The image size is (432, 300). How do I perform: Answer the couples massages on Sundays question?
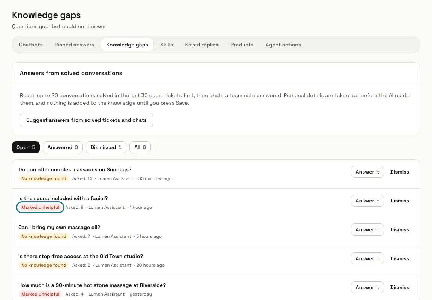367,172
